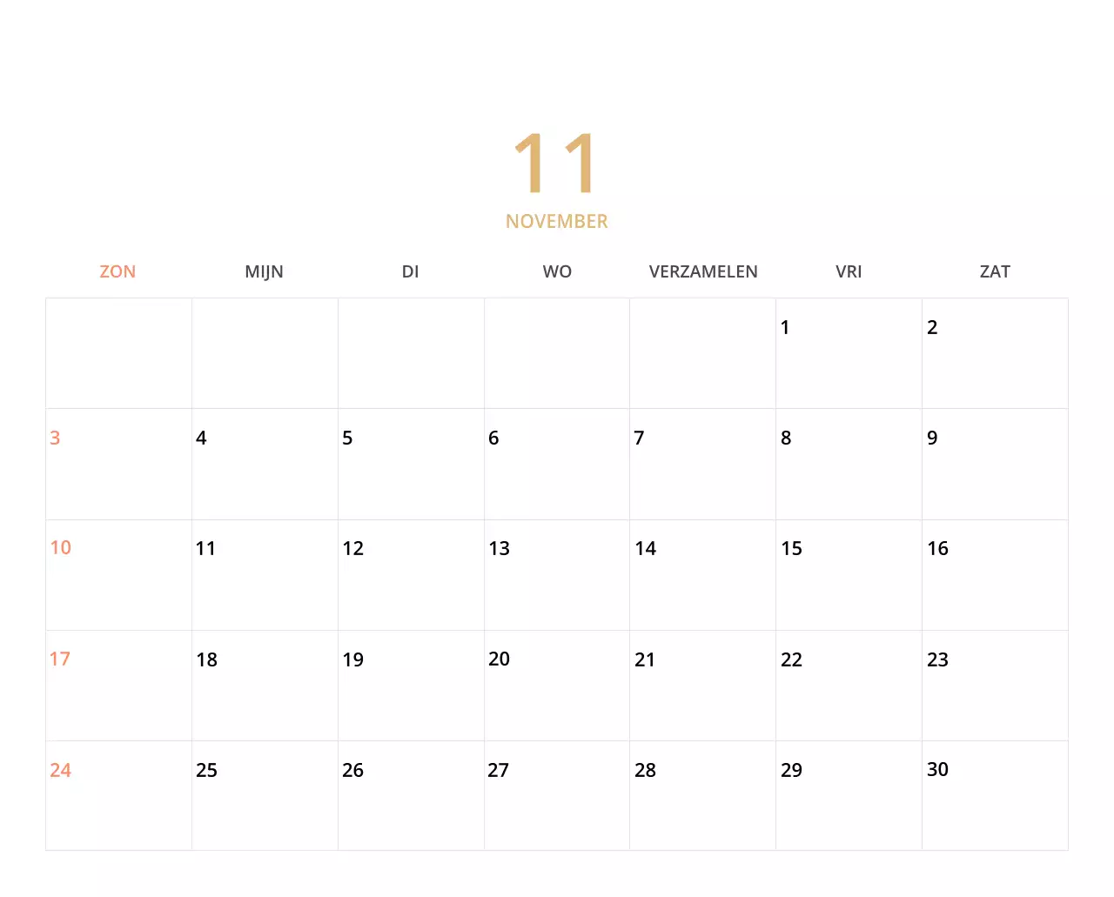Click the ZAT weekday label

(x=995, y=271)
